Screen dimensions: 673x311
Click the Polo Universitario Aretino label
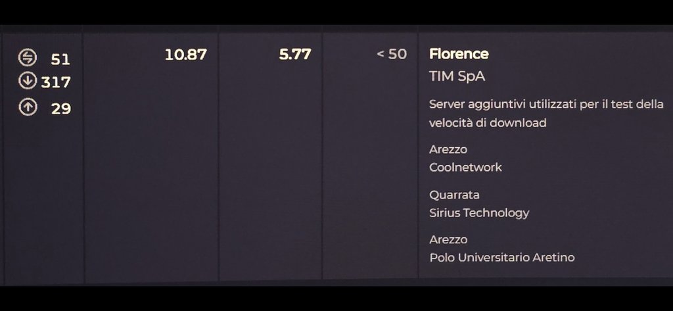tap(501, 257)
